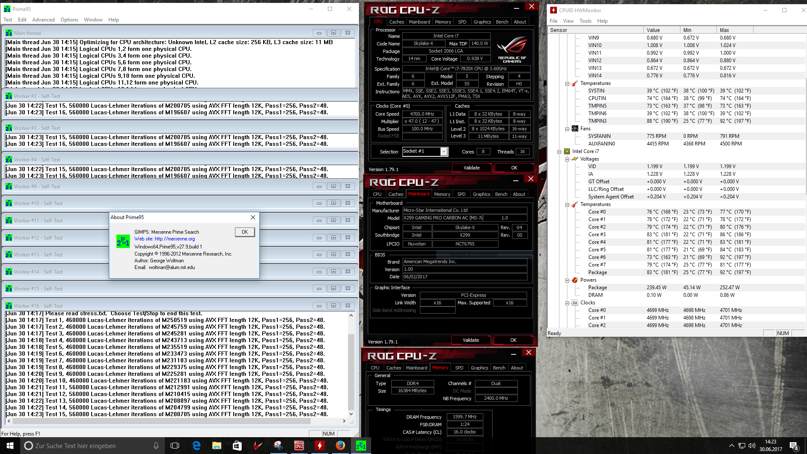
Task: Click the HWMonitor Fans icon
Action: (575, 129)
